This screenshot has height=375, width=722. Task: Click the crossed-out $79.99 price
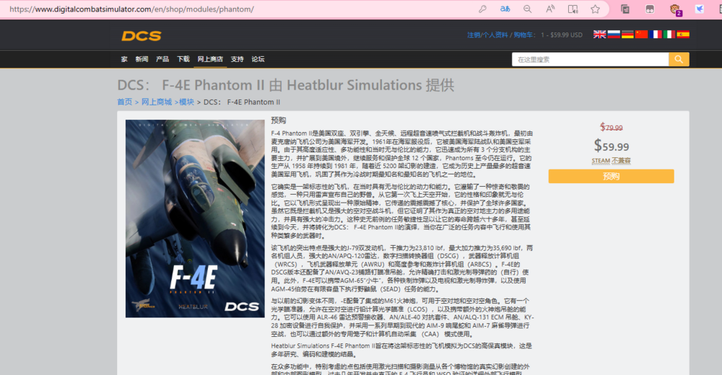point(611,127)
